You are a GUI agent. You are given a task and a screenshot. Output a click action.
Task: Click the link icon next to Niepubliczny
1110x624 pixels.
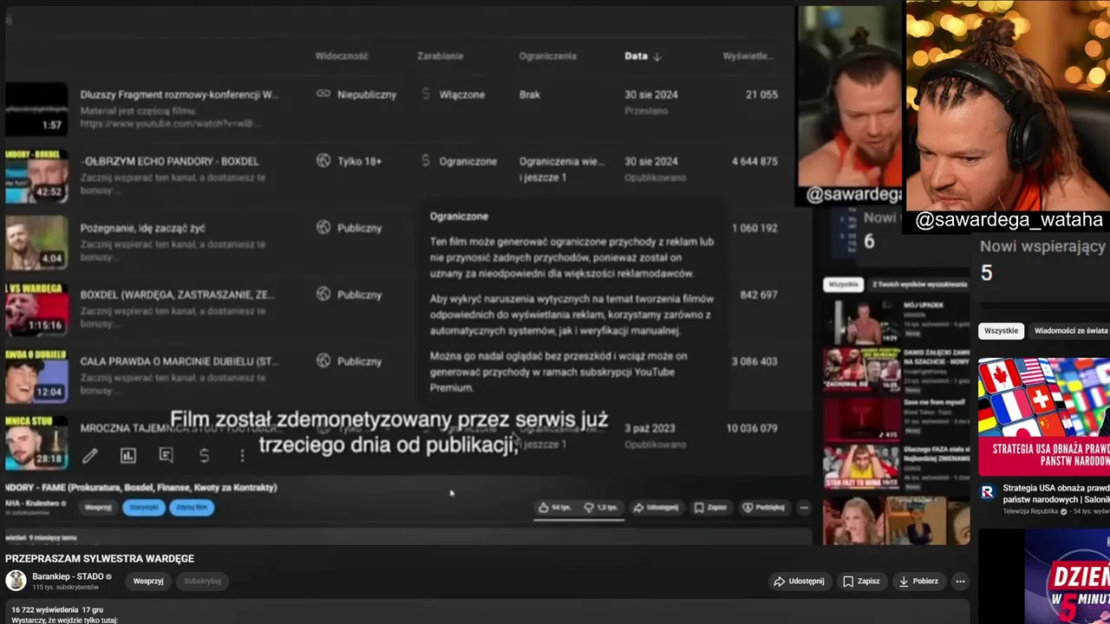click(x=323, y=94)
